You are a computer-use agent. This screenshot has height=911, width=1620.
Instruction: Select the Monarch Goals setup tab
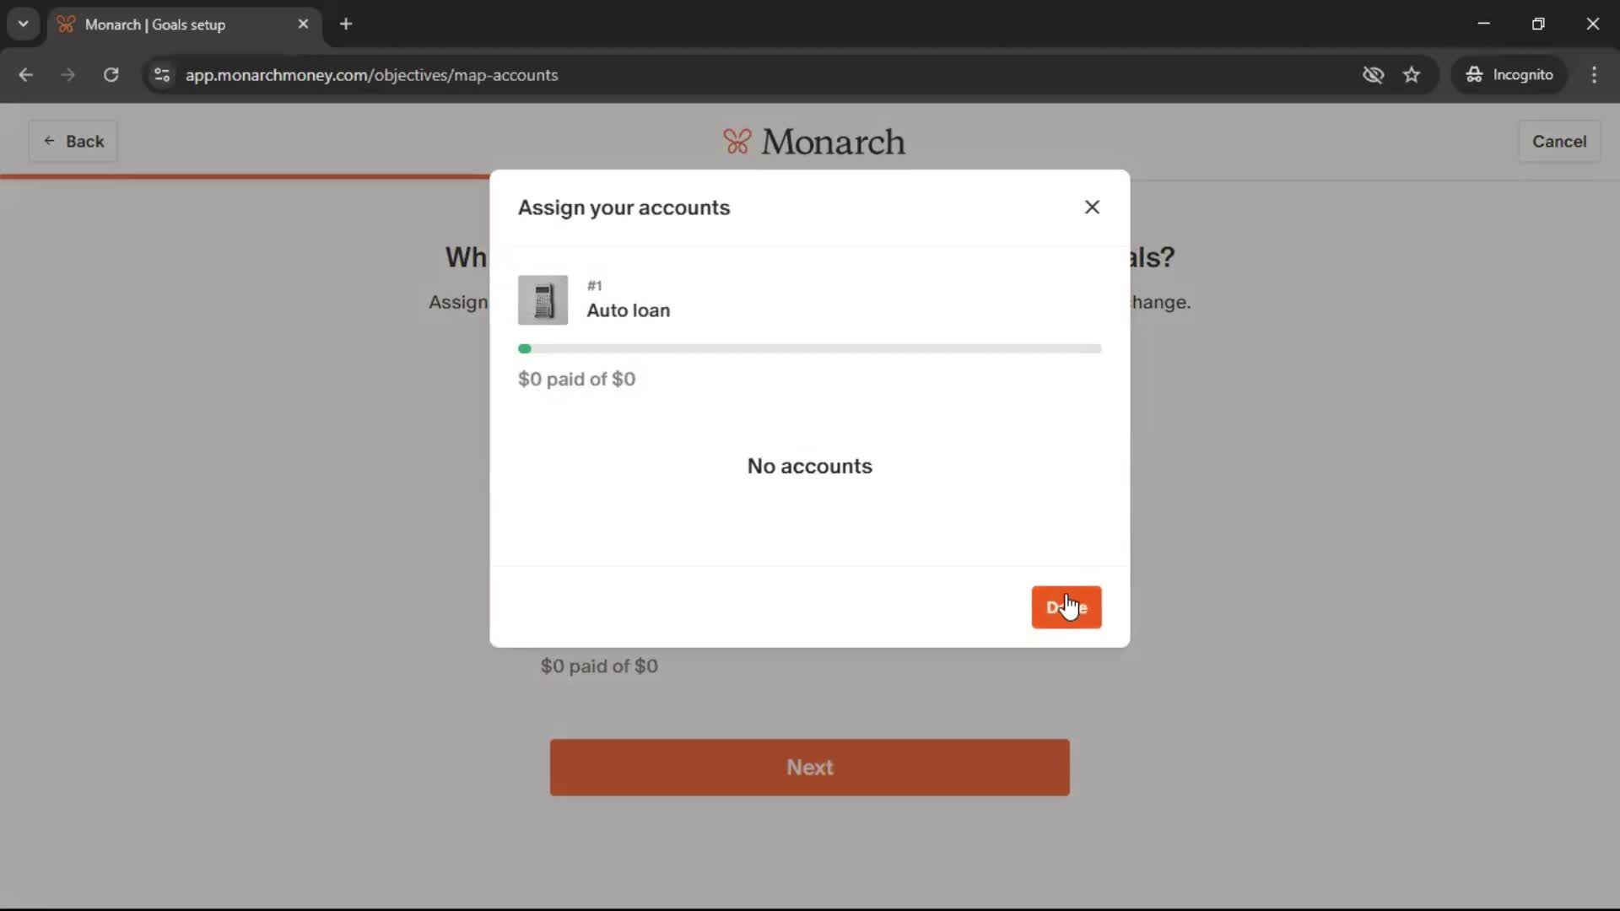(169, 24)
